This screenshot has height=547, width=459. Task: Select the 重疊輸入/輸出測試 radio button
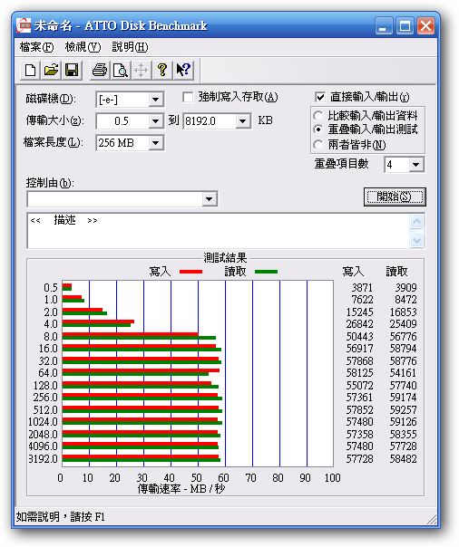tap(317, 130)
